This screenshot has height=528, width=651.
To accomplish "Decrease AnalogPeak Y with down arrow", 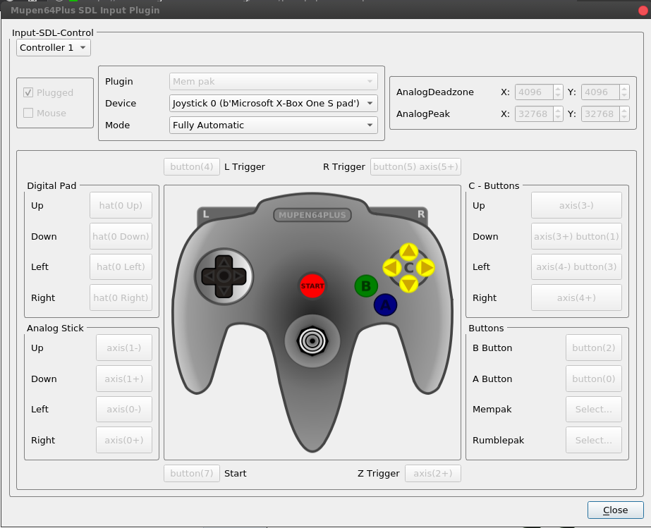I will (x=624, y=118).
